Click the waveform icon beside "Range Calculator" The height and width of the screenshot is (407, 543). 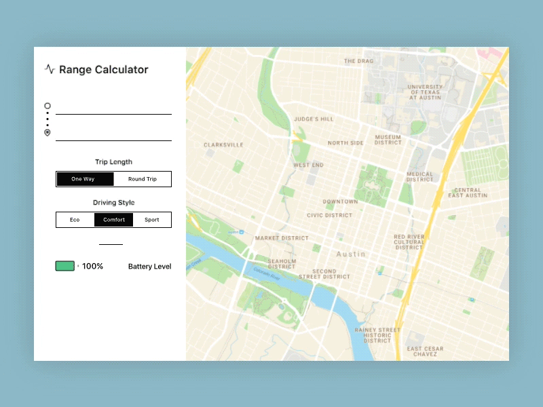pos(51,69)
